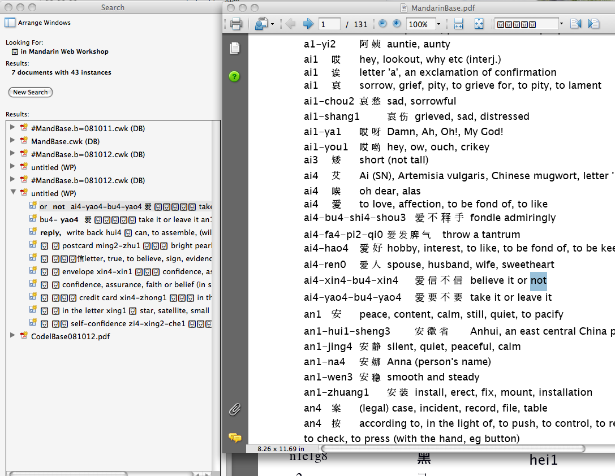Screen dimensions: 615x476
Task: Click Arrange Windows in Search window
Action: point(44,23)
